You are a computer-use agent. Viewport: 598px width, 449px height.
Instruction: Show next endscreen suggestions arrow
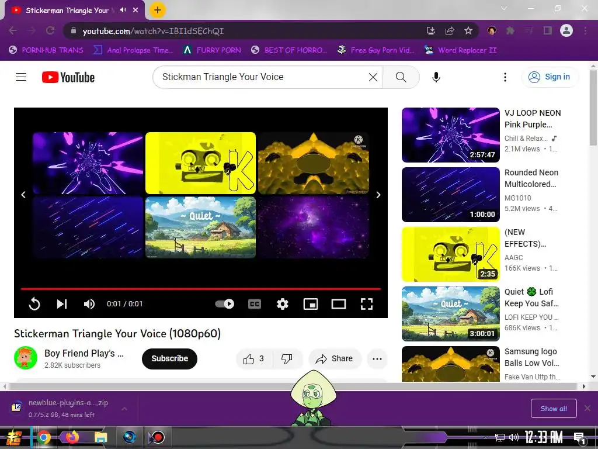click(x=378, y=195)
